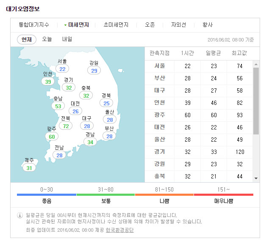Click the 서울 최고값 cell 74

coord(240,66)
